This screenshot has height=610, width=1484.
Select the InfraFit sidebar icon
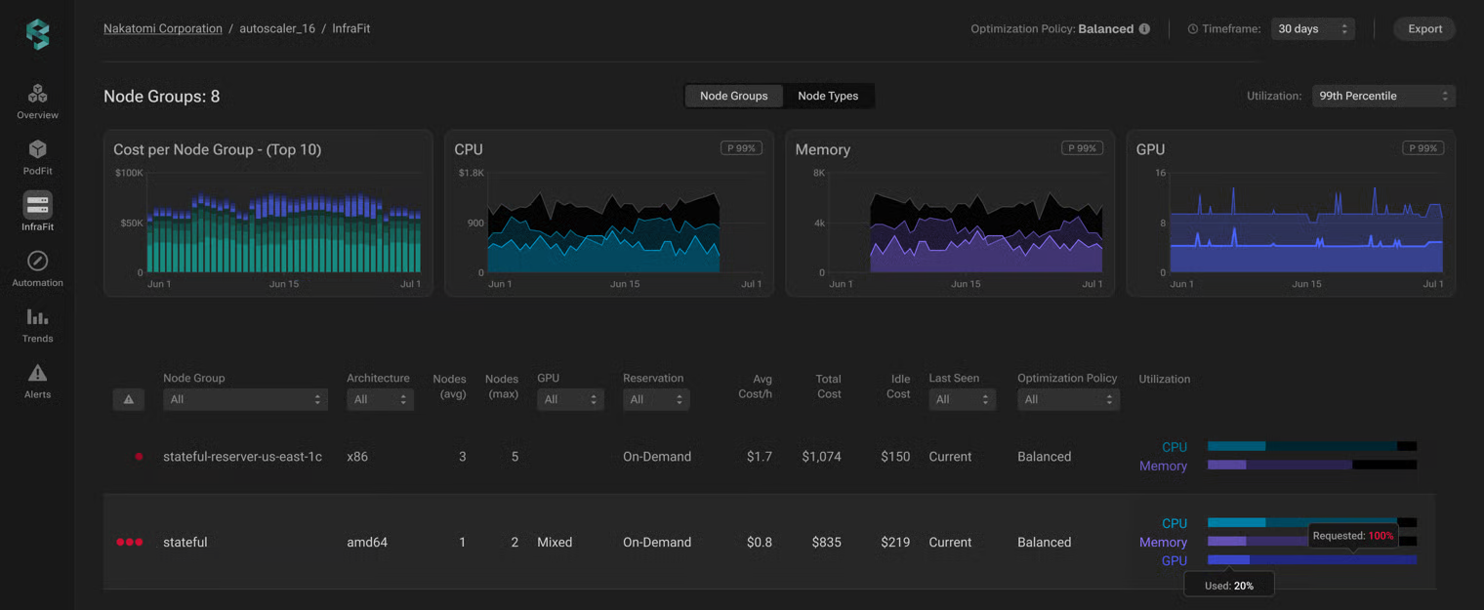pos(37,205)
